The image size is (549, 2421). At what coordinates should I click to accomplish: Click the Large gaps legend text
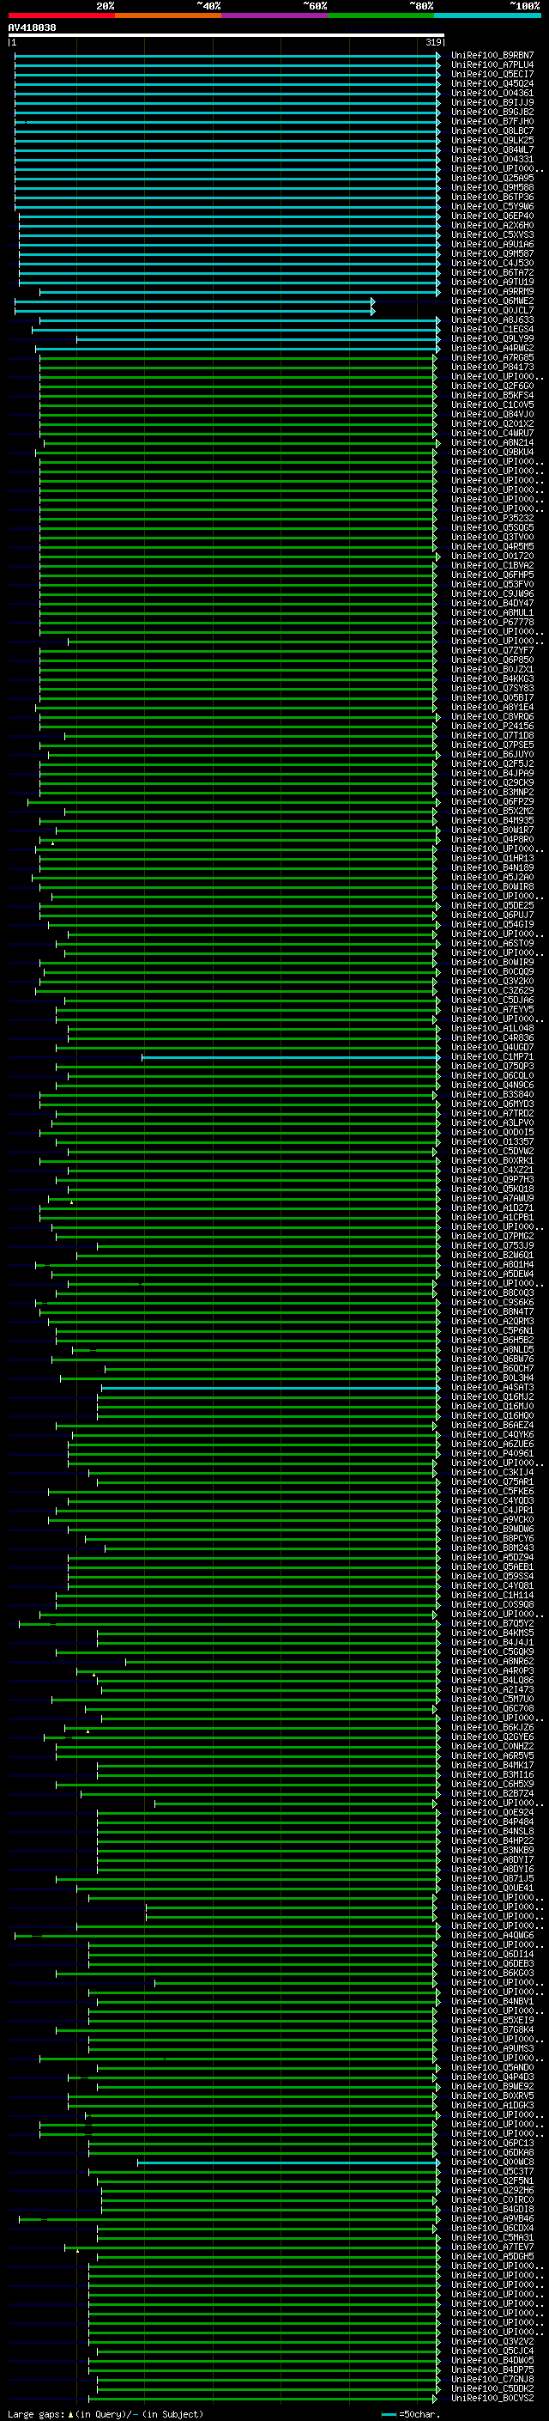106,2413
